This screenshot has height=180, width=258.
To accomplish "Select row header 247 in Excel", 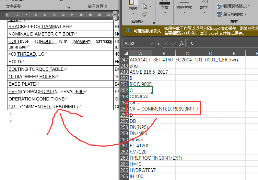I will click(x=124, y=60).
